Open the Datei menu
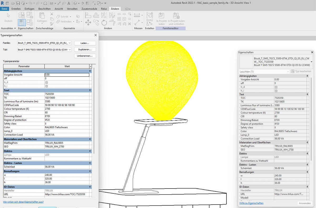The height and width of the screenshot is (208, 316). [x=4, y=9]
